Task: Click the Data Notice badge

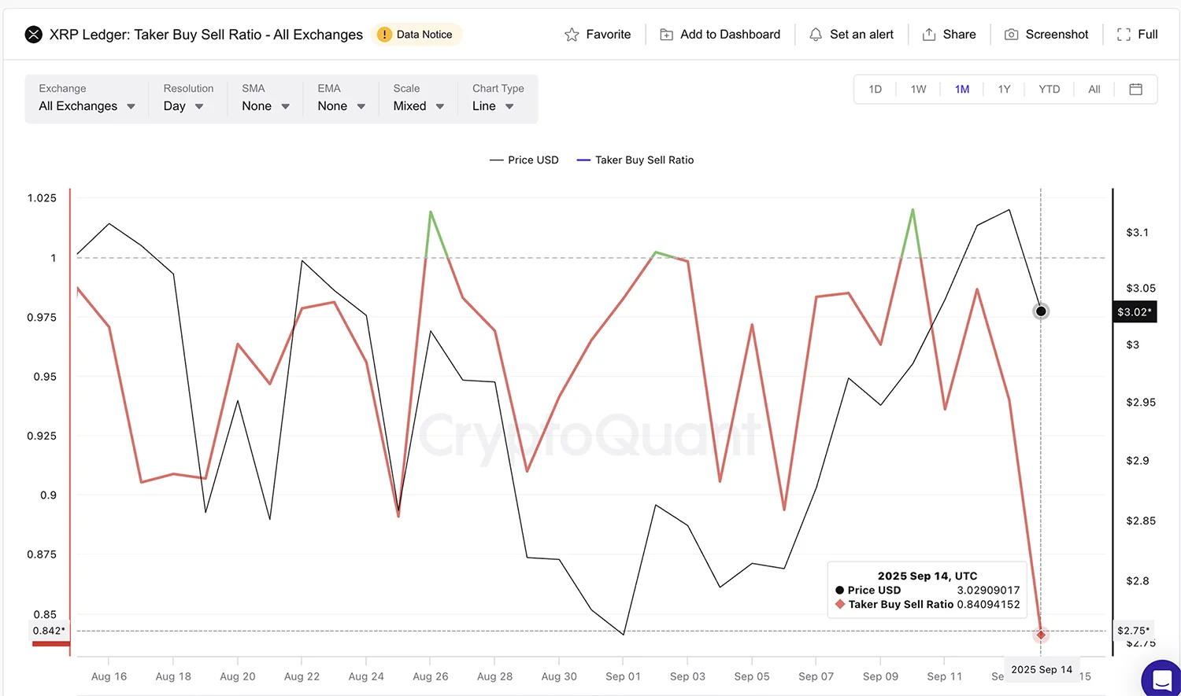Action: click(x=416, y=35)
